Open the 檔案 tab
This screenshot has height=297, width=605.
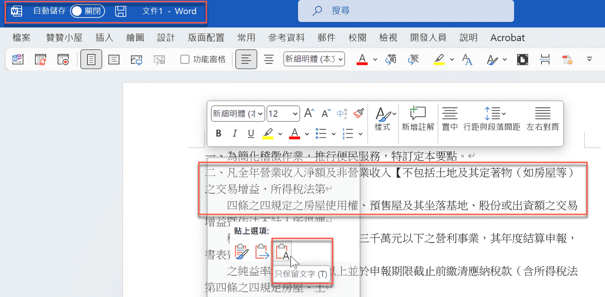(x=22, y=38)
